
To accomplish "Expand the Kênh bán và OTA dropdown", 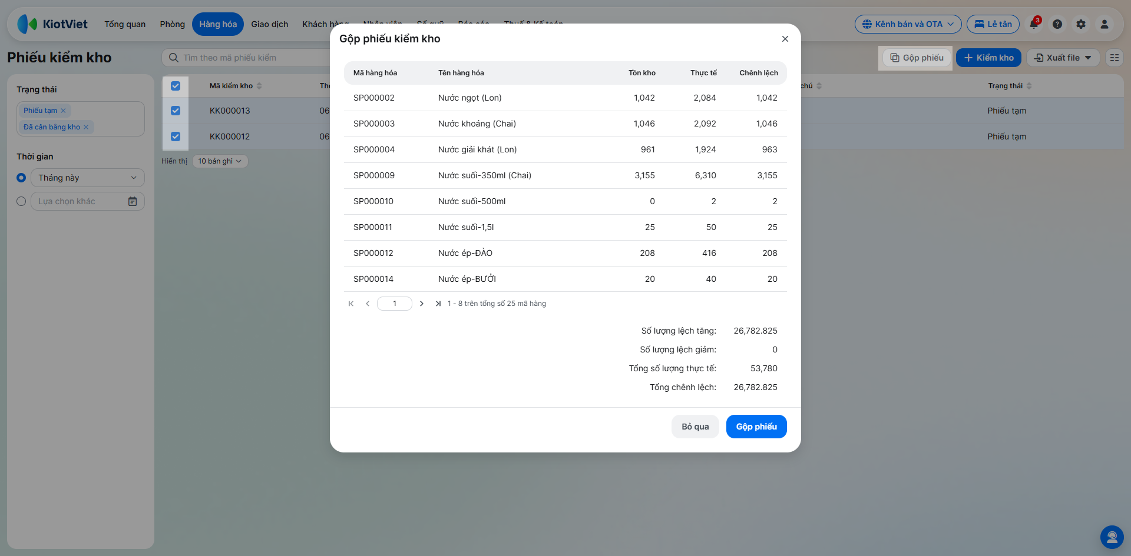I will 908,24.
